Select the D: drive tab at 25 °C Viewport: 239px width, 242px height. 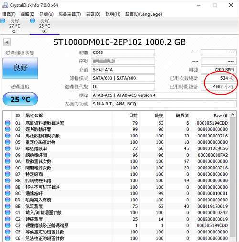point(44,26)
